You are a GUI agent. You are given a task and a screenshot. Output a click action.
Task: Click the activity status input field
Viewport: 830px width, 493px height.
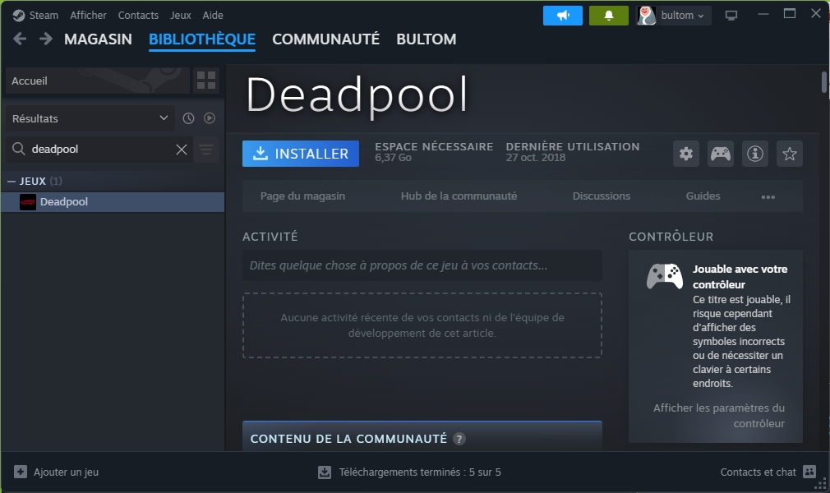click(422, 265)
